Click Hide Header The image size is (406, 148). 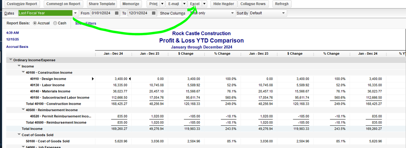[224, 4]
